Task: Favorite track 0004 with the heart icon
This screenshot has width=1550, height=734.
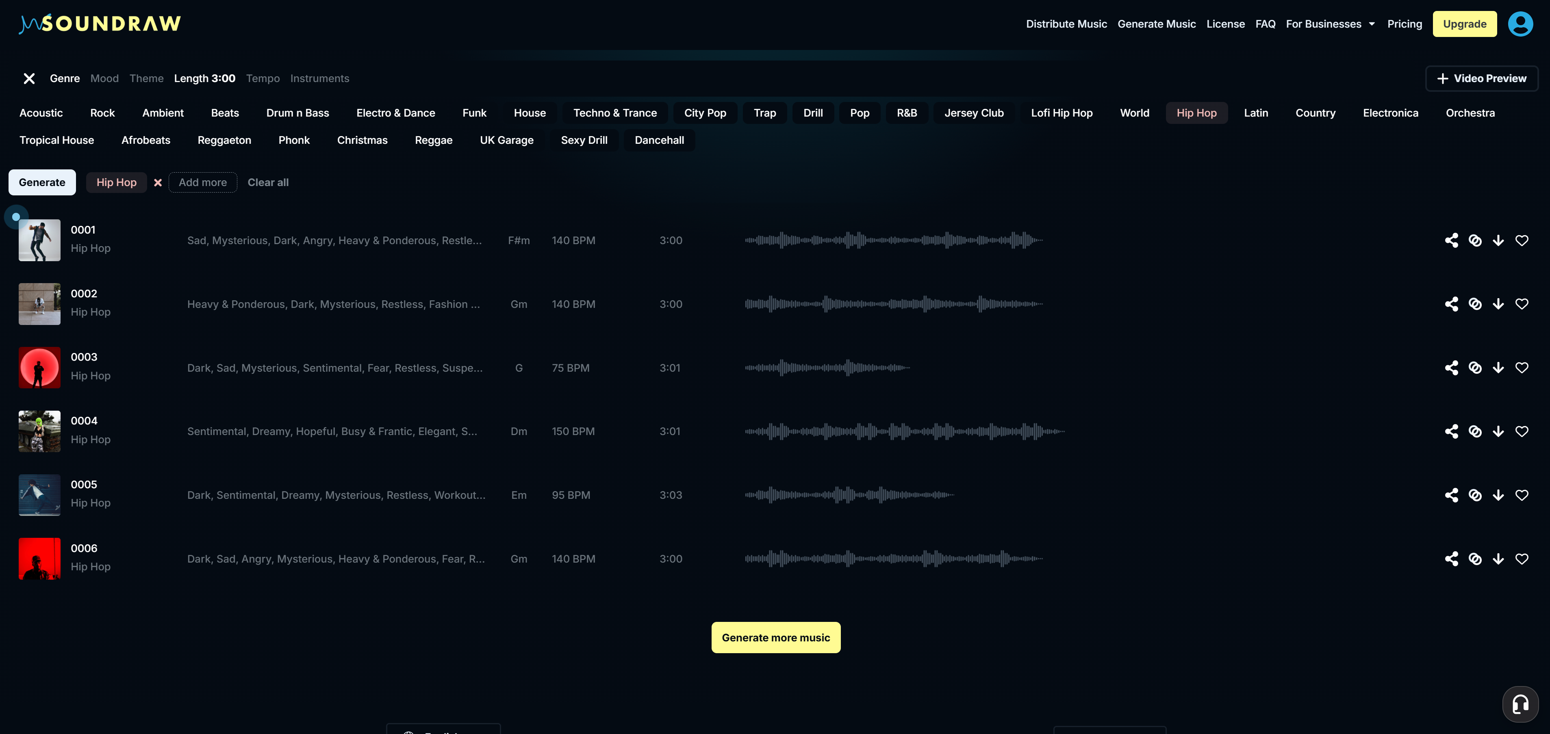Action: 1522,431
